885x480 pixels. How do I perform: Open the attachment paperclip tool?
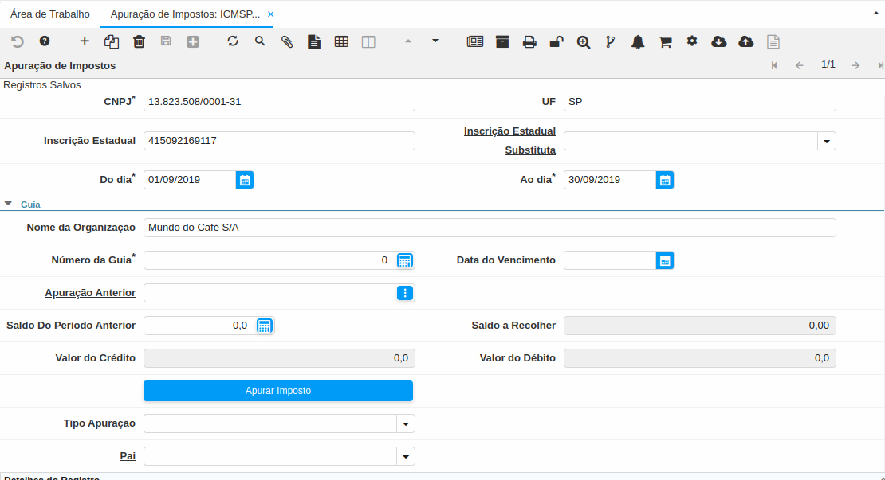point(287,41)
